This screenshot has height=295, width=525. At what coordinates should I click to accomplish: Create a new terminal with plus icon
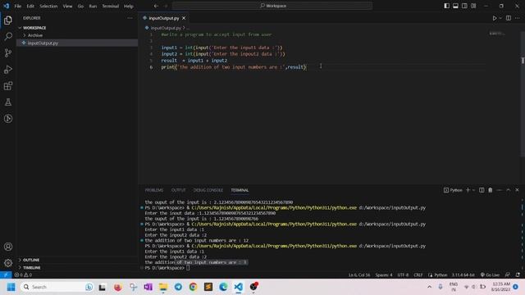pos(468,190)
